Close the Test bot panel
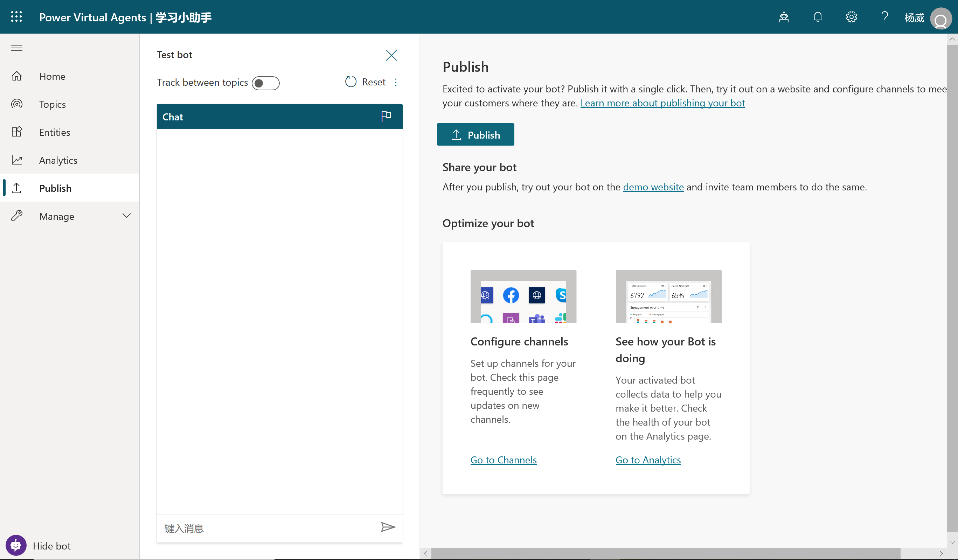This screenshot has width=958, height=560. (x=391, y=55)
